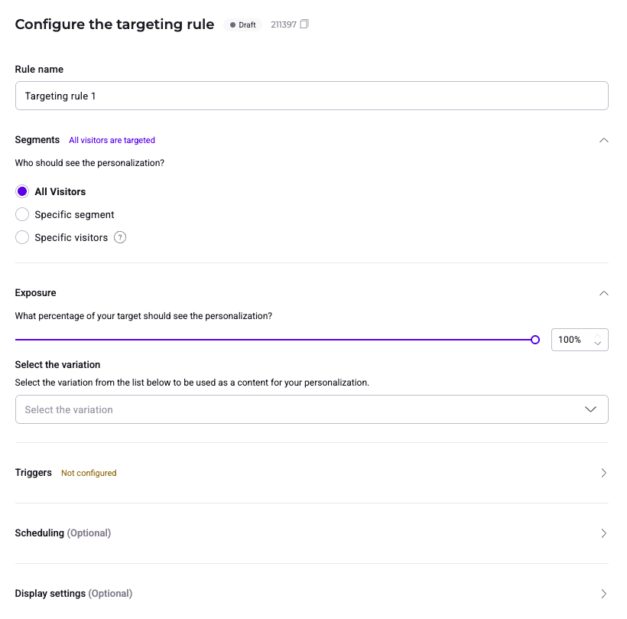Collapse the Segments section
This screenshot has width=627, height=619.
(603, 140)
